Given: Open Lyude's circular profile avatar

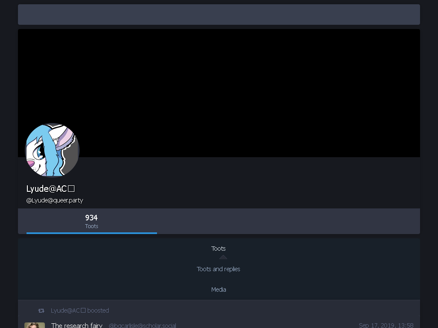Looking at the screenshot, I should click(52, 150).
